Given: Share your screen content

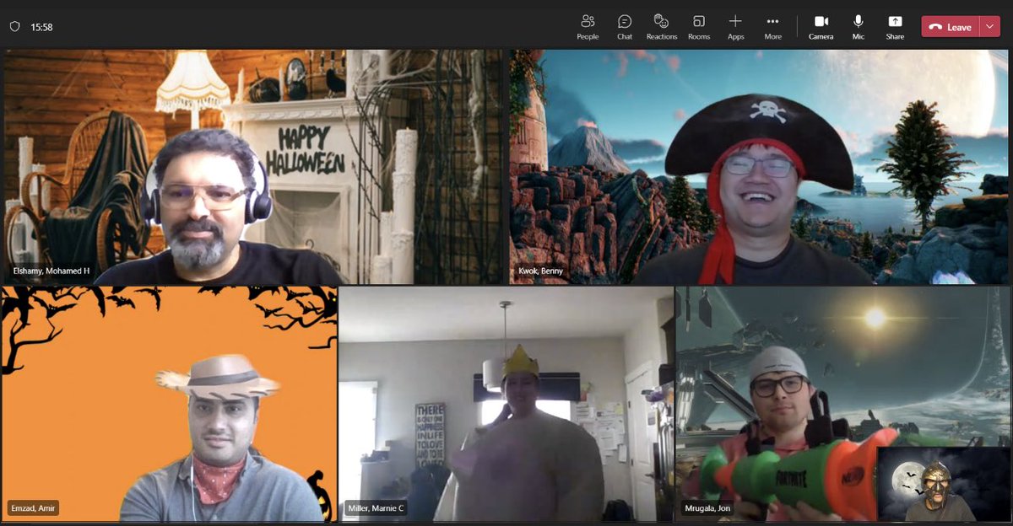Looking at the screenshot, I should [895, 27].
